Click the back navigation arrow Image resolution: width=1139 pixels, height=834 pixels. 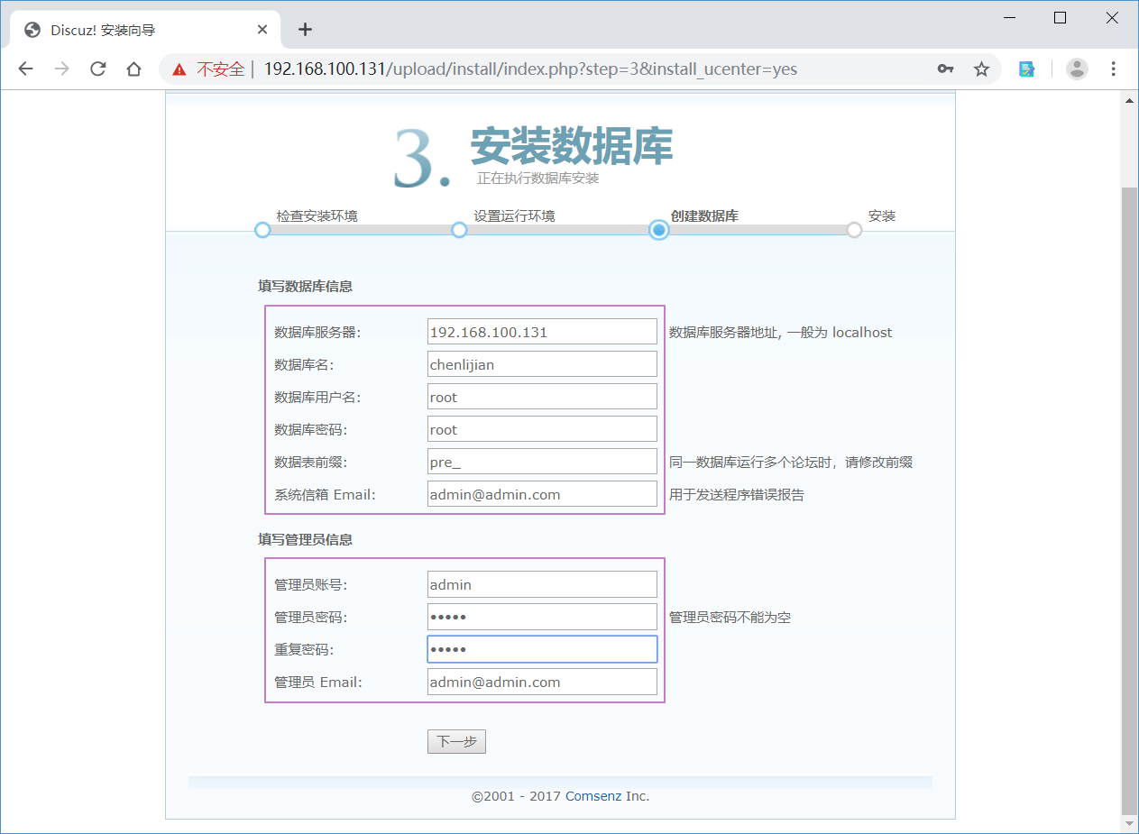pyautogui.click(x=25, y=69)
